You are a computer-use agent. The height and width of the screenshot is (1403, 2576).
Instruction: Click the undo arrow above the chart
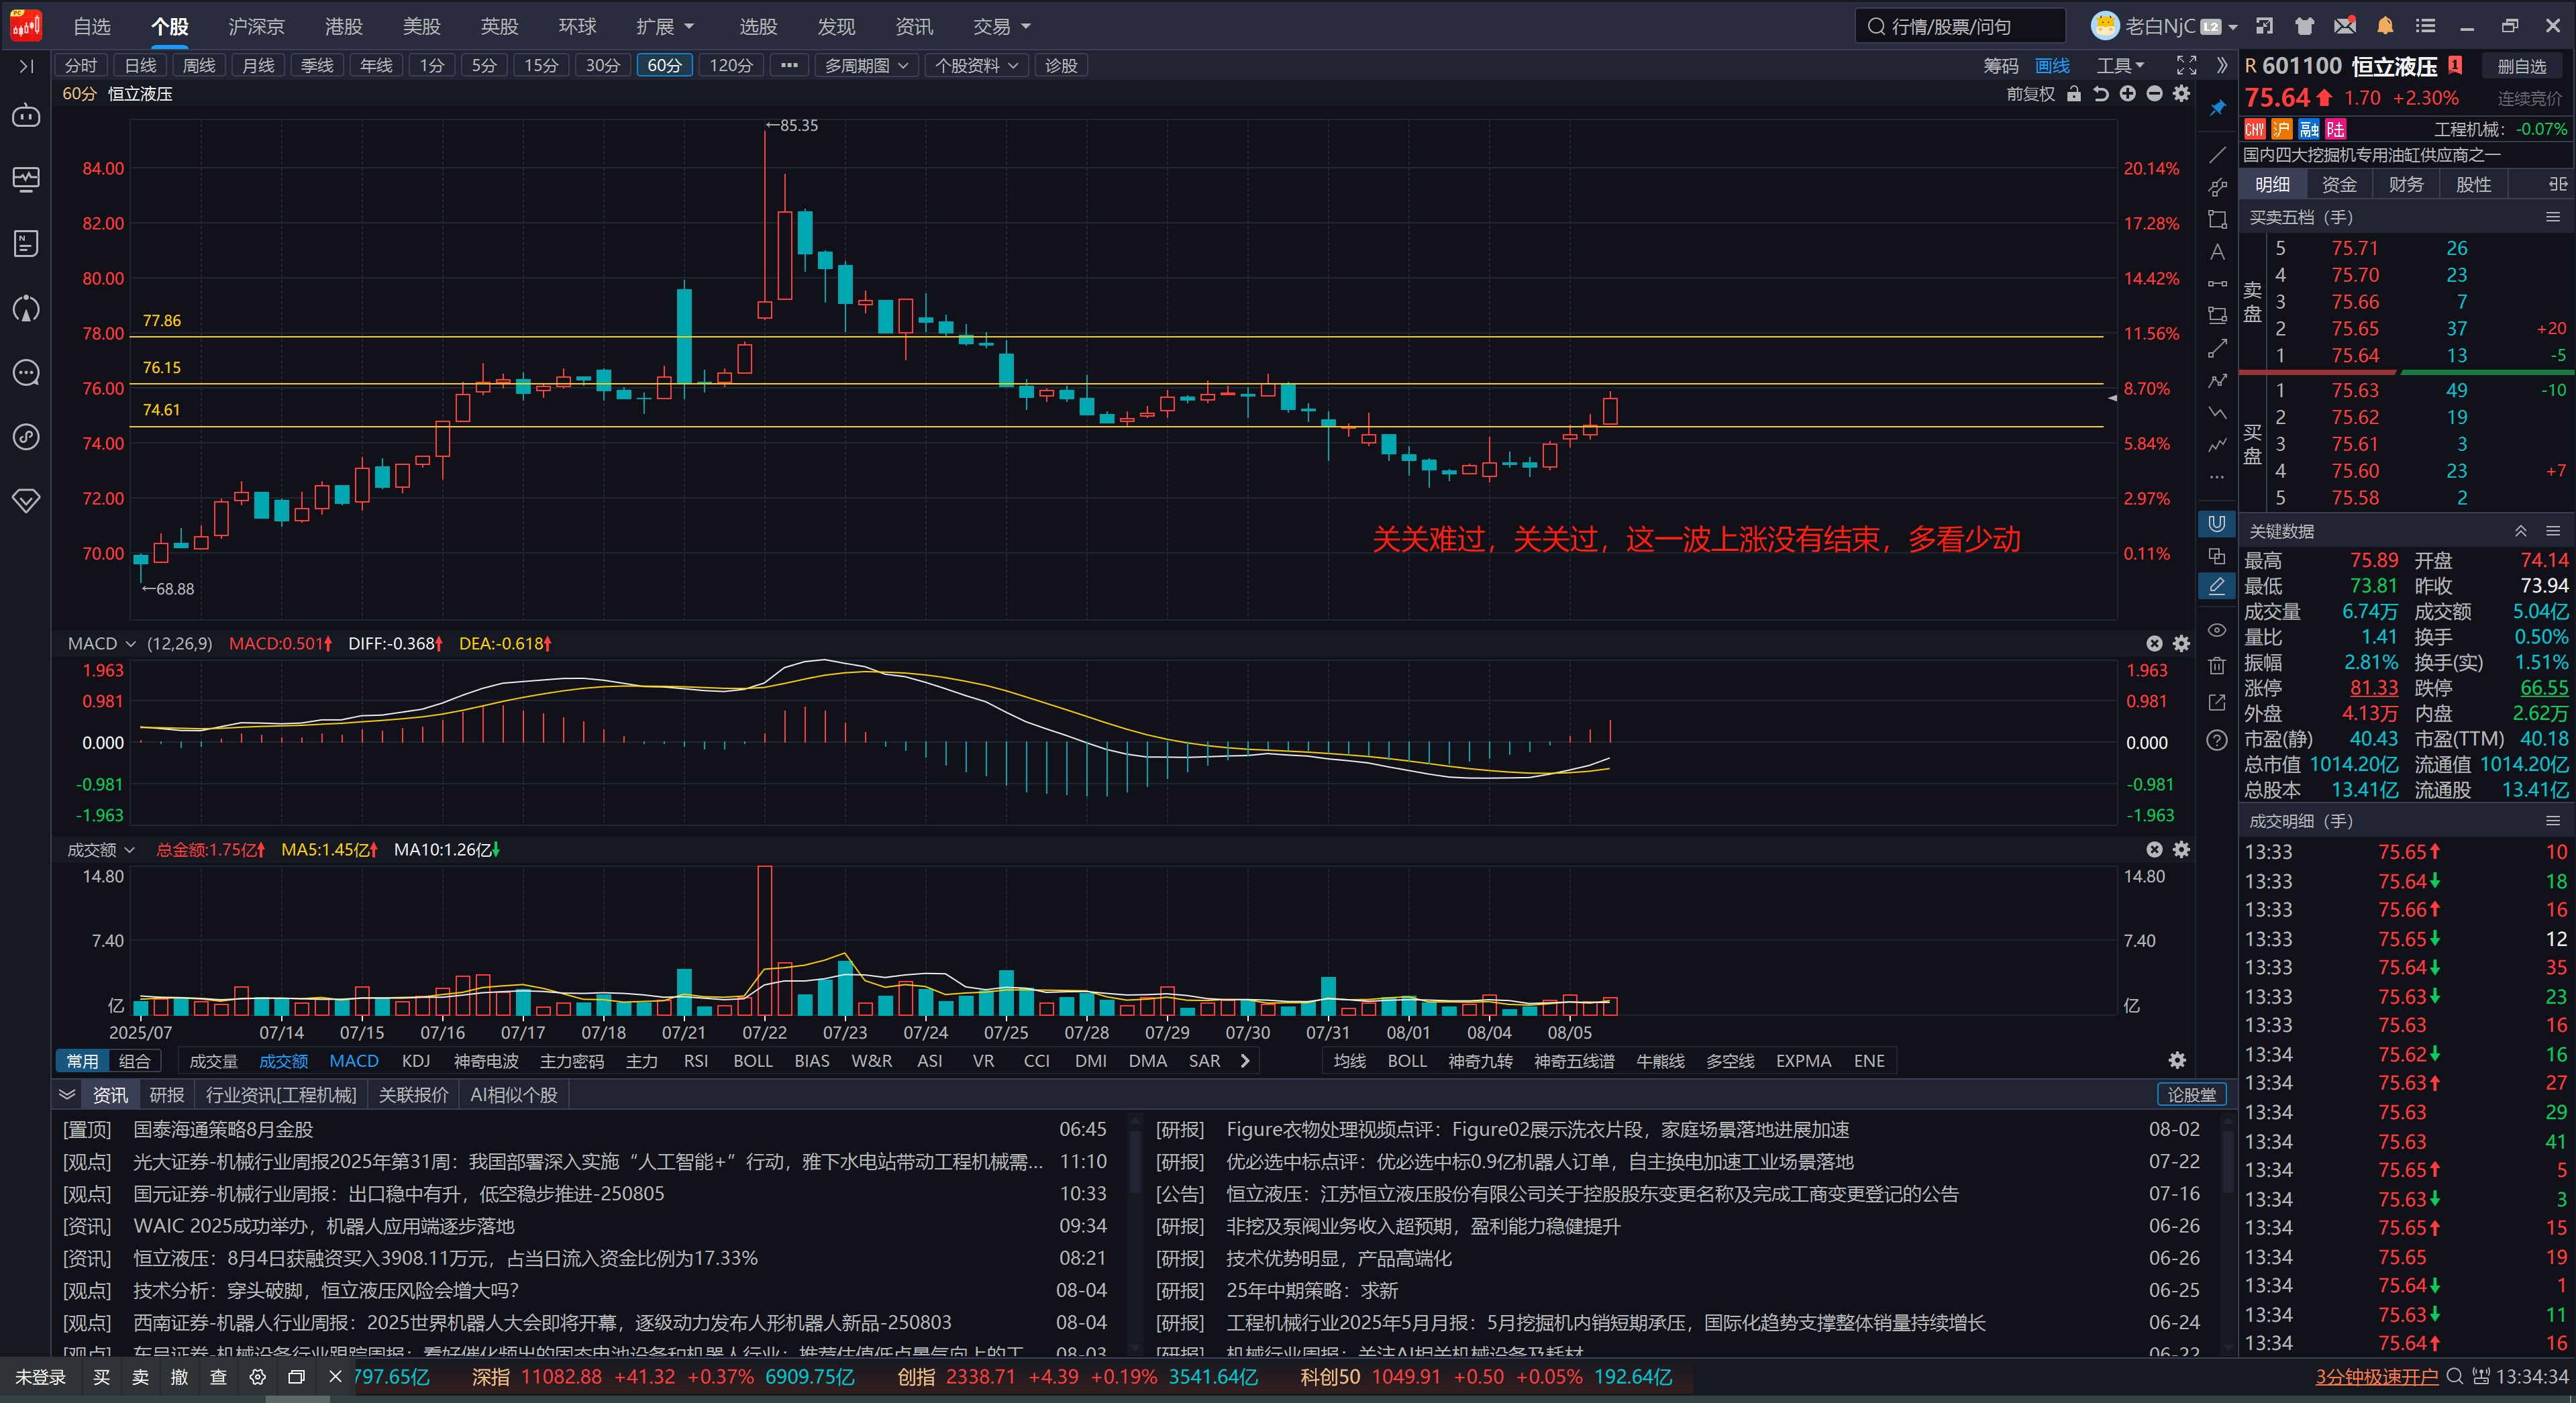(2101, 94)
